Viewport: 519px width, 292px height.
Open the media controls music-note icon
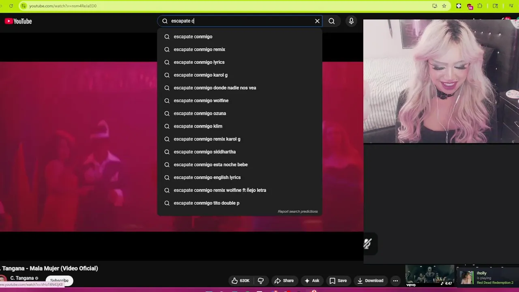tap(511, 6)
